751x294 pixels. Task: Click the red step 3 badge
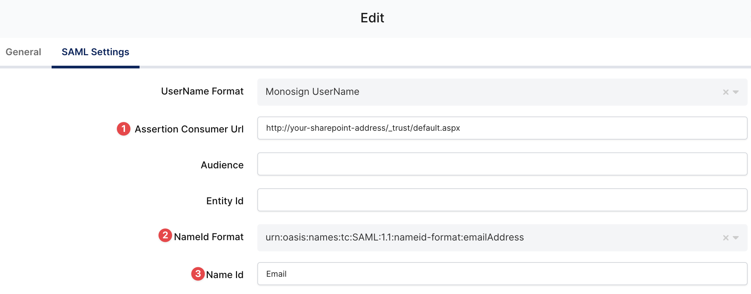tap(198, 274)
